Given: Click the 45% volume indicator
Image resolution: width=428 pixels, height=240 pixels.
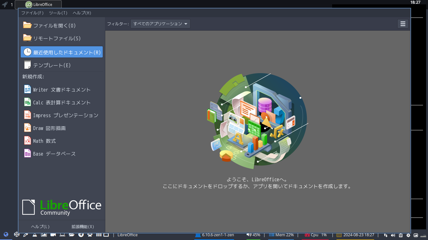Looking at the screenshot, I should (253, 235).
